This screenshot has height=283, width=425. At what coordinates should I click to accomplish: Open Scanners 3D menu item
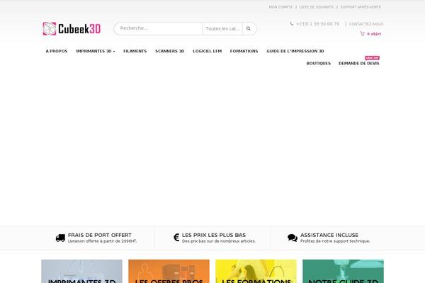point(170,51)
